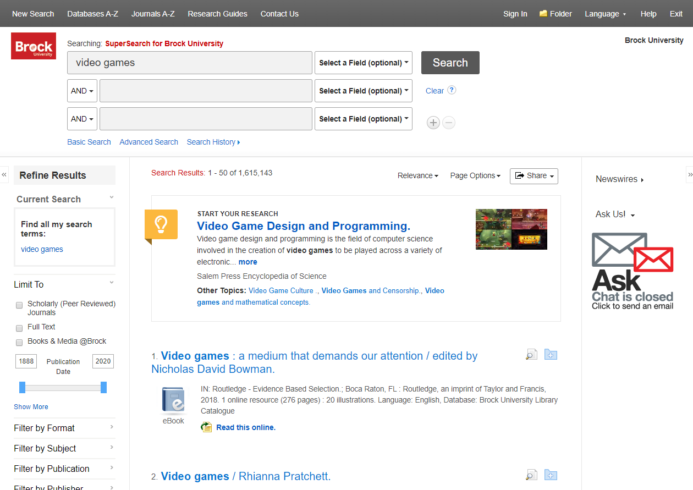
Task: Click the second empty search field
Action: pos(206,91)
